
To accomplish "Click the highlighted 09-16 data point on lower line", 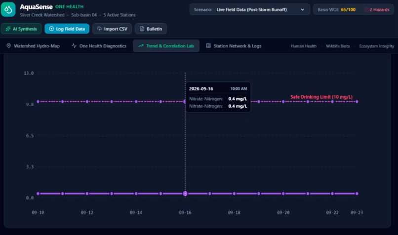I will coord(185,194).
